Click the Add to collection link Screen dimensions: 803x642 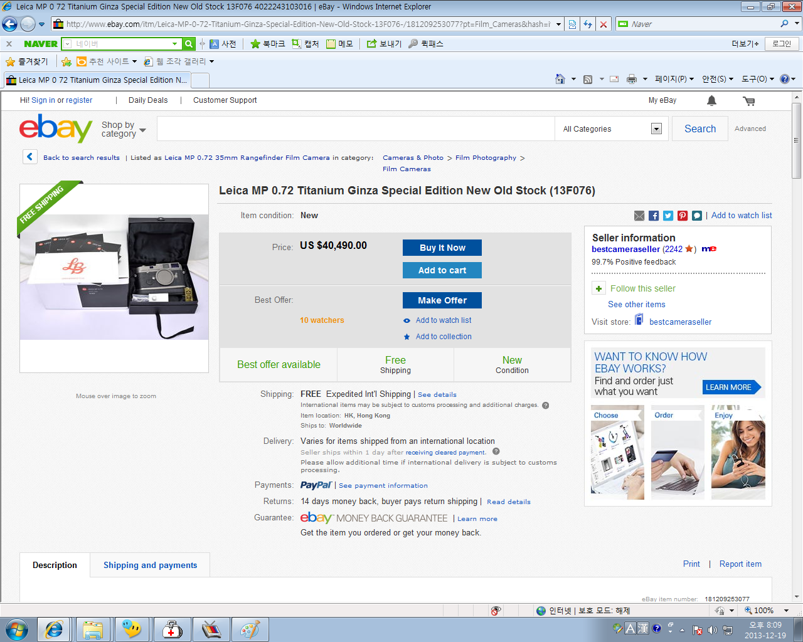click(x=444, y=337)
